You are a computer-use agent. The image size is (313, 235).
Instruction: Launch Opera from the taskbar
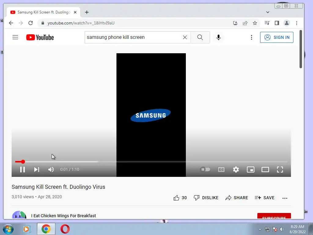click(65, 229)
